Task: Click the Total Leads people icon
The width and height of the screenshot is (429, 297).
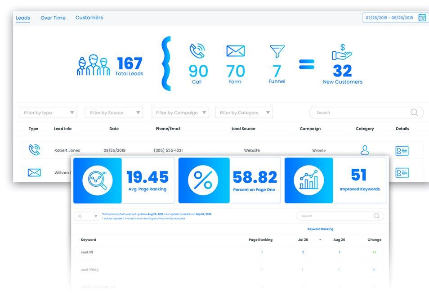Action: tap(93, 65)
